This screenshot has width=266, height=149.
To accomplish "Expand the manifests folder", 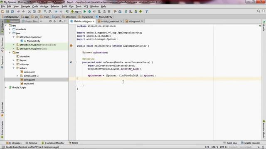I will (x=10, y=29).
